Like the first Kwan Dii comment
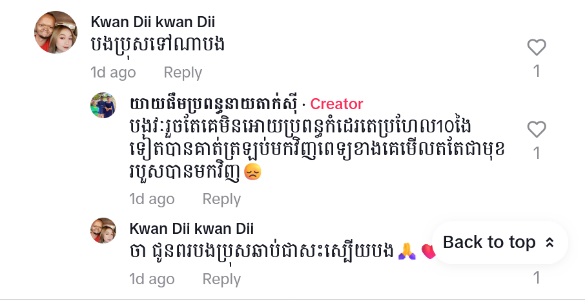This screenshot has height=301, width=585. [x=537, y=47]
